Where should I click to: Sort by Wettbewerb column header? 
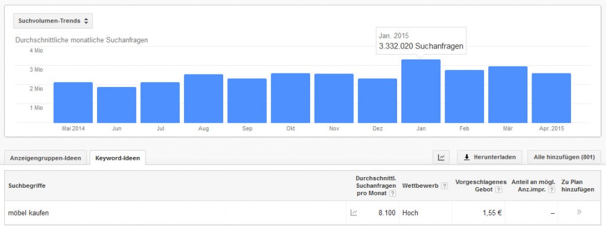click(420, 186)
